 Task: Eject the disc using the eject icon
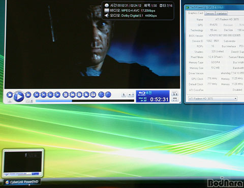click(x=10, y=101)
